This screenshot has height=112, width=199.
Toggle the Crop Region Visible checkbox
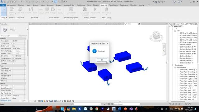pos(14,88)
